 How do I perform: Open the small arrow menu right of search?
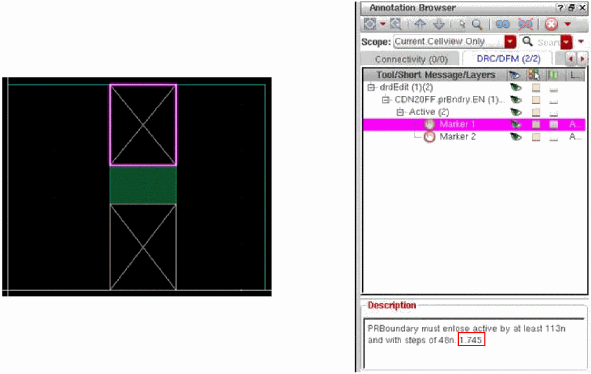tap(581, 41)
